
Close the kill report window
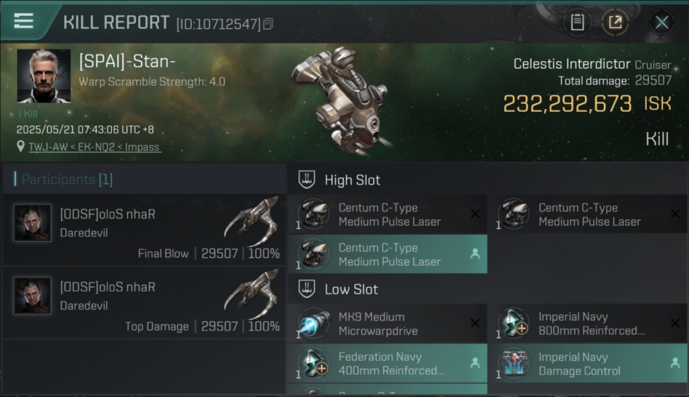coord(661,22)
